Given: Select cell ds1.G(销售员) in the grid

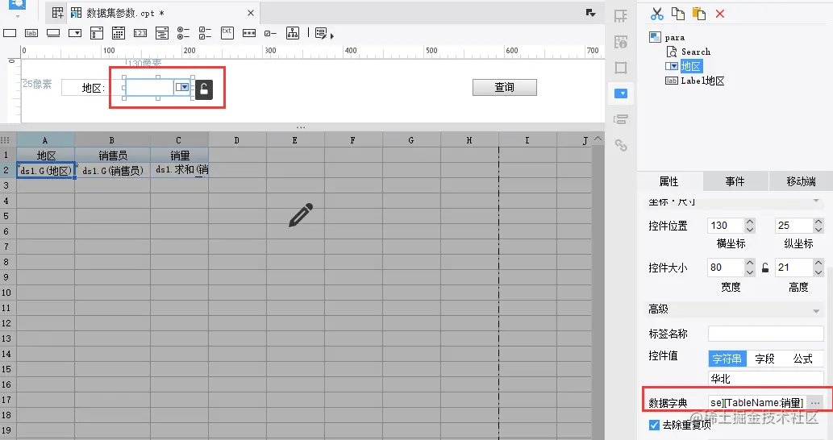Looking at the screenshot, I should (x=113, y=170).
